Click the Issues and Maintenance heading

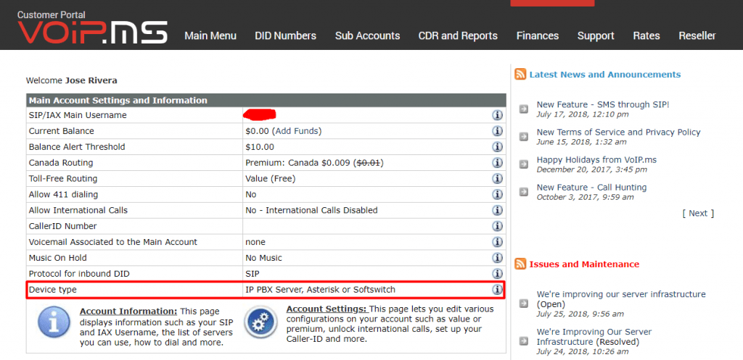point(584,264)
